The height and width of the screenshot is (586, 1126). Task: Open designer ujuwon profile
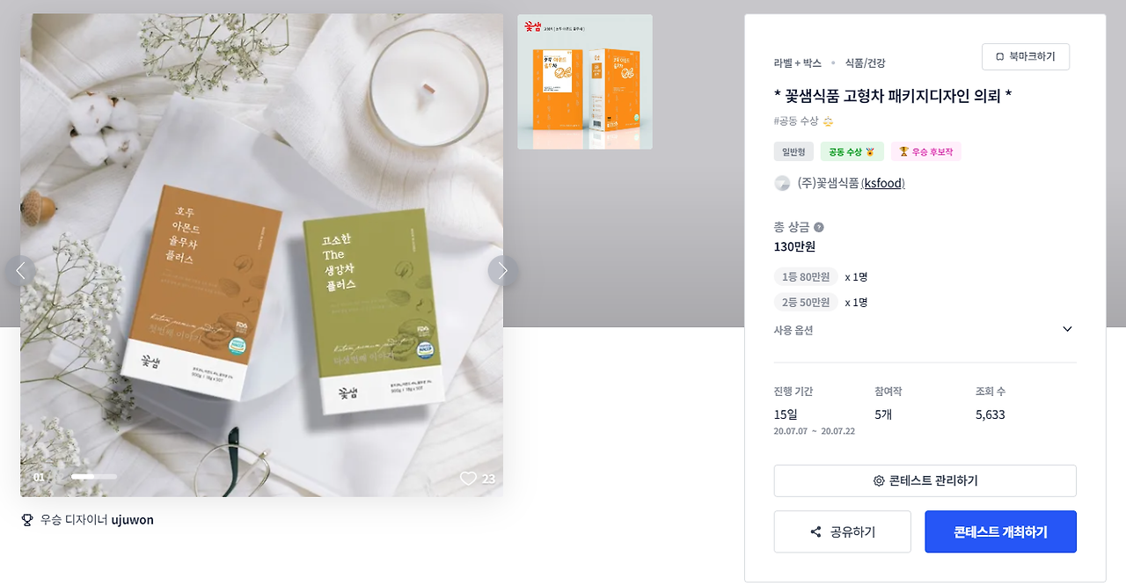(133, 520)
